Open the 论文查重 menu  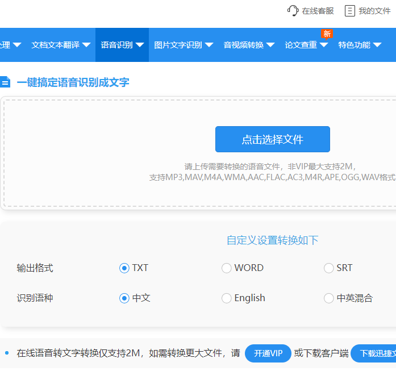tap(306, 45)
